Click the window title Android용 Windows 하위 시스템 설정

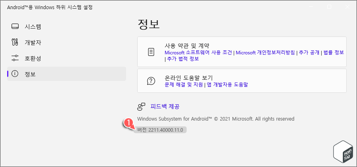coord(50,7)
